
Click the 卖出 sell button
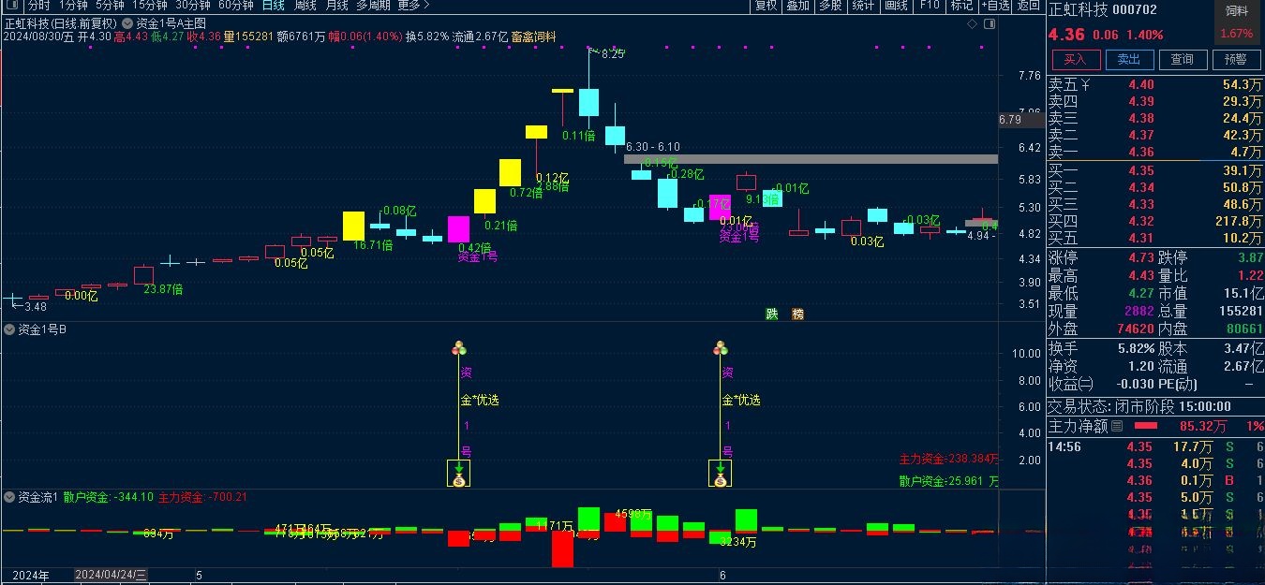click(x=1129, y=60)
